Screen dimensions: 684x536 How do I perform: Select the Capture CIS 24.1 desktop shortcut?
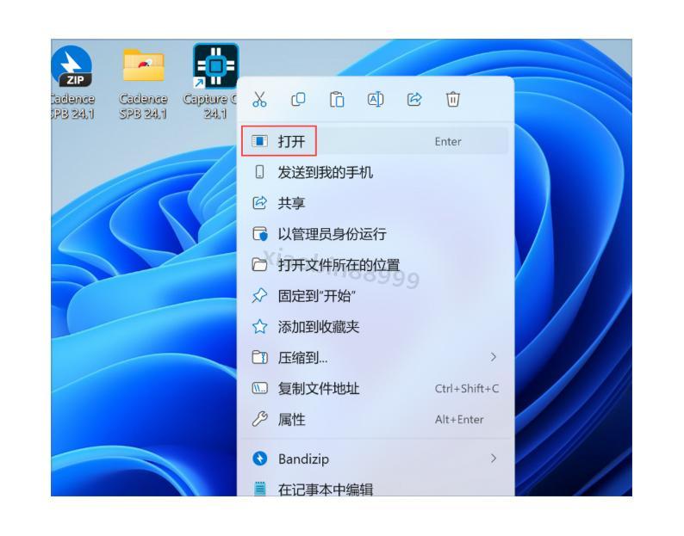pyautogui.click(x=215, y=82)
